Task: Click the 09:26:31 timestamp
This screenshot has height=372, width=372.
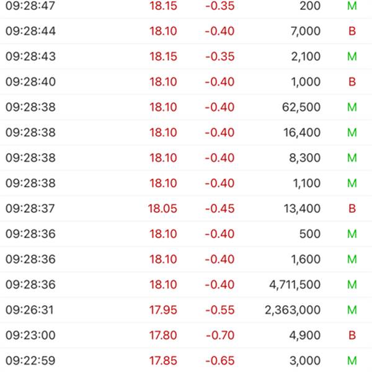Action: point(30,310)
